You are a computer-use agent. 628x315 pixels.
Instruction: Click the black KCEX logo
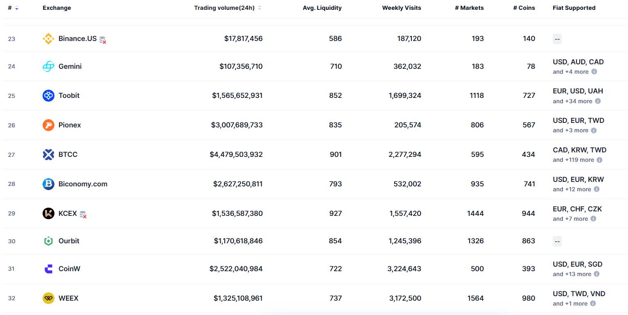[x=49, y=213]
